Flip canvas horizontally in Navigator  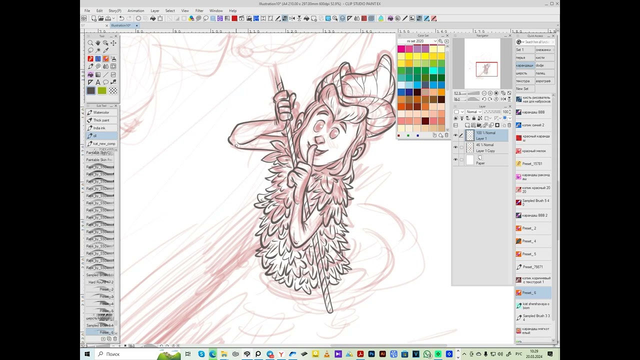coord(502,99)
